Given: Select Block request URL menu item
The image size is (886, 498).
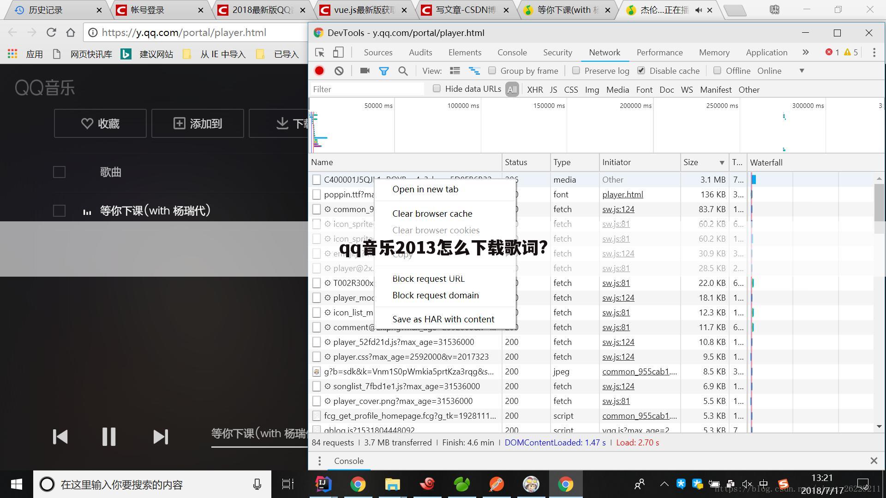Looking at the screenshot, I should (428, 279).
